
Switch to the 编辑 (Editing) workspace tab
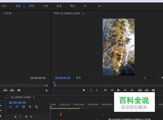pyautogui.click(x=18, y=6)
